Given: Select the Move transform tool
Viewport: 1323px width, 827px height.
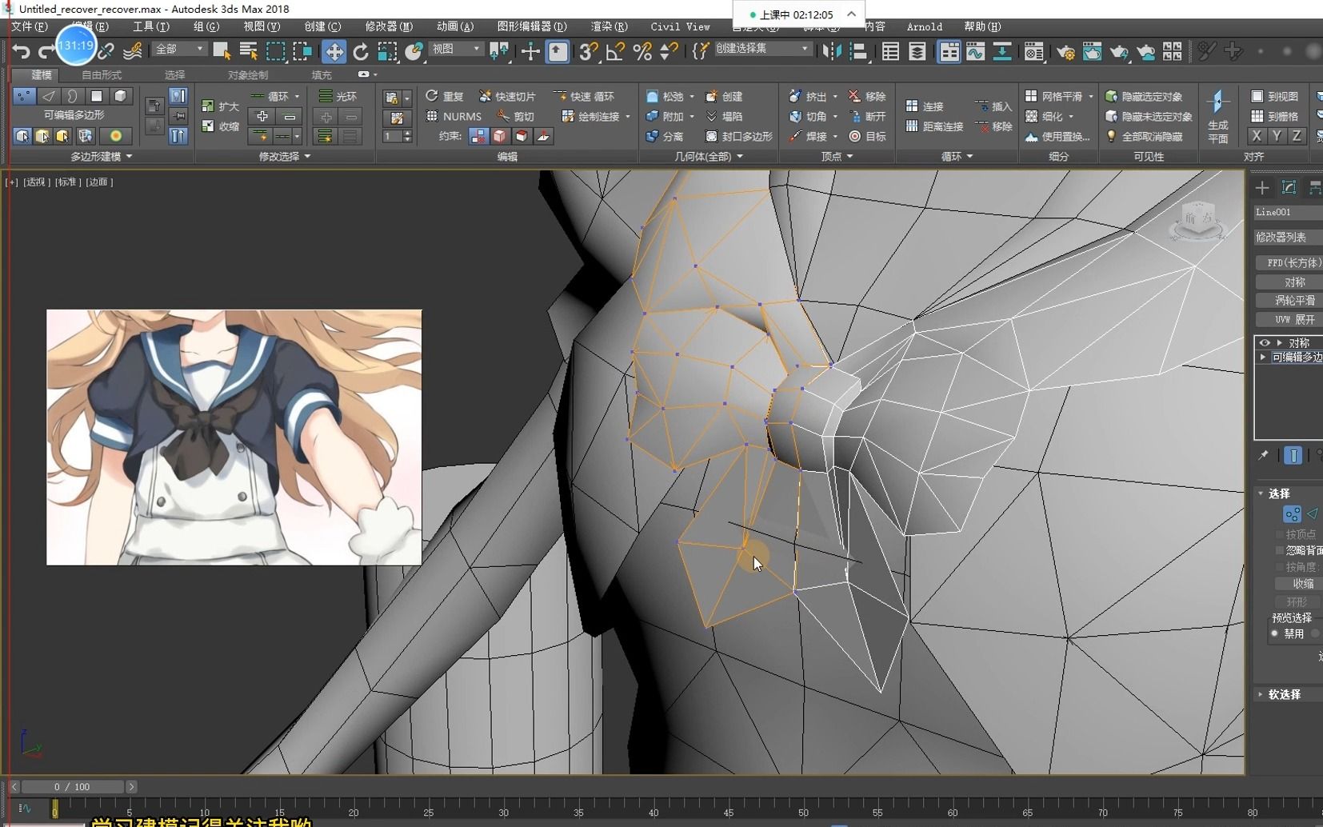Looking at the screenshot, I should [334, 52].
